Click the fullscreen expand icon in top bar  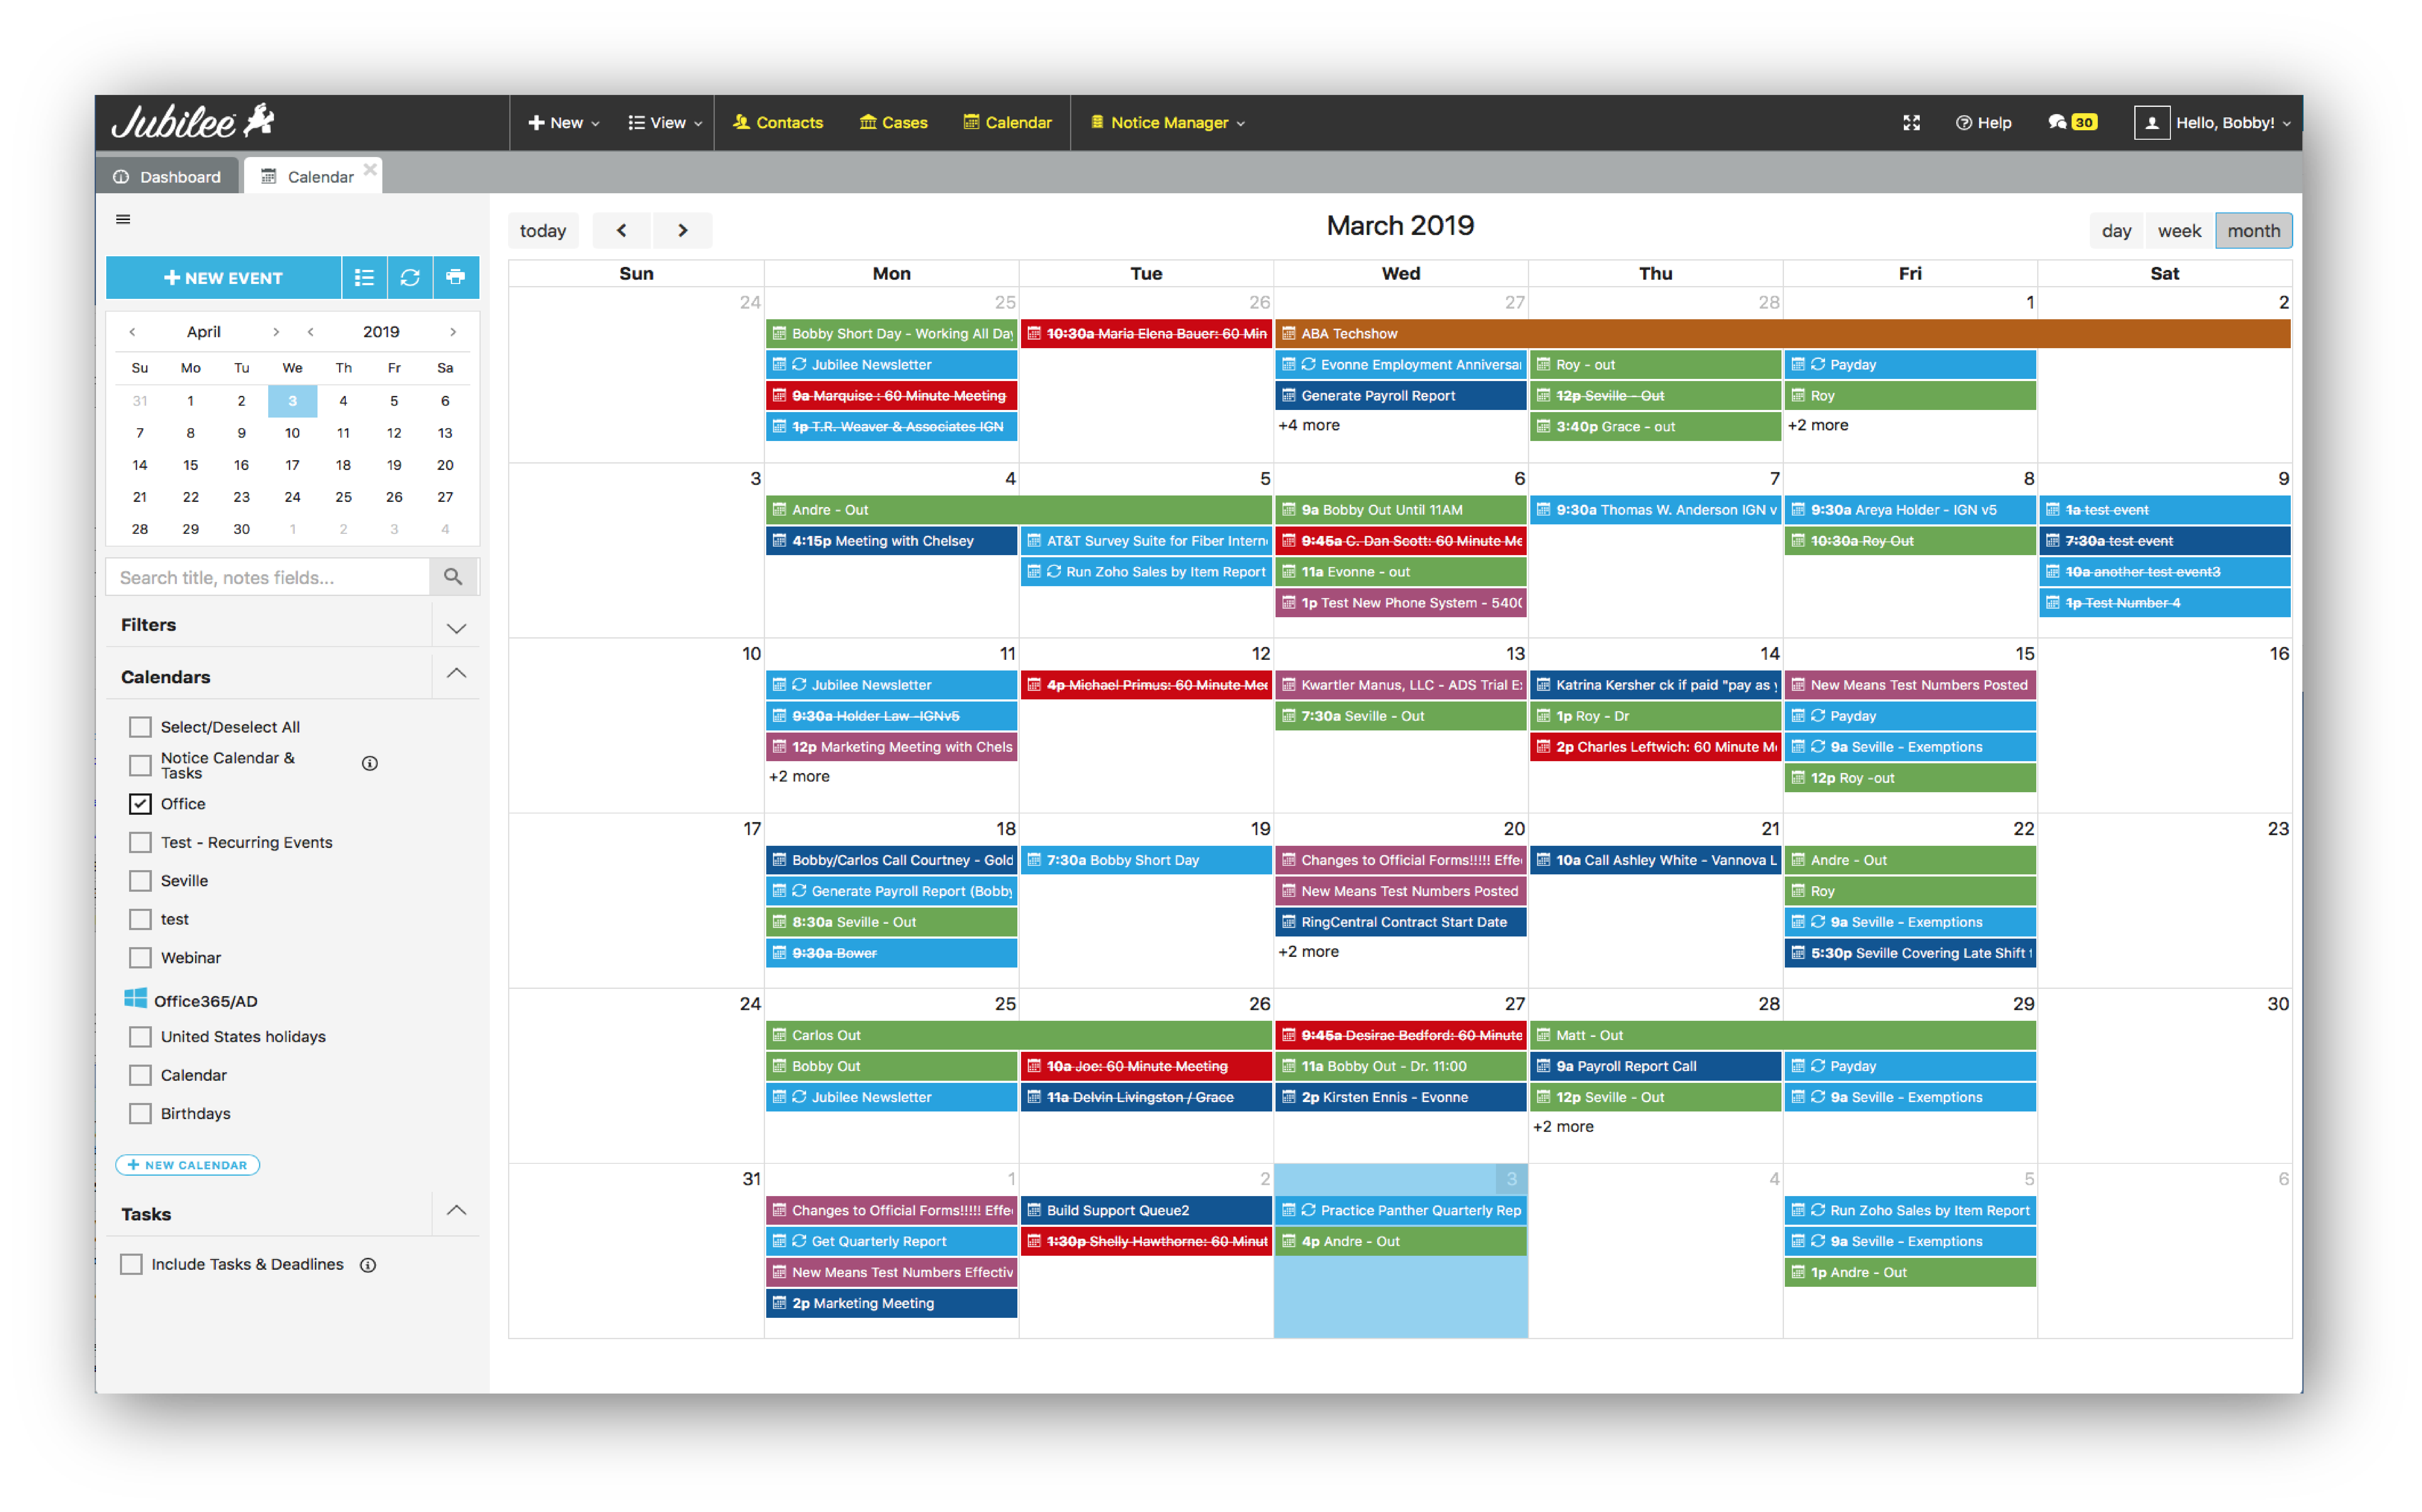tap(1911, 123)
